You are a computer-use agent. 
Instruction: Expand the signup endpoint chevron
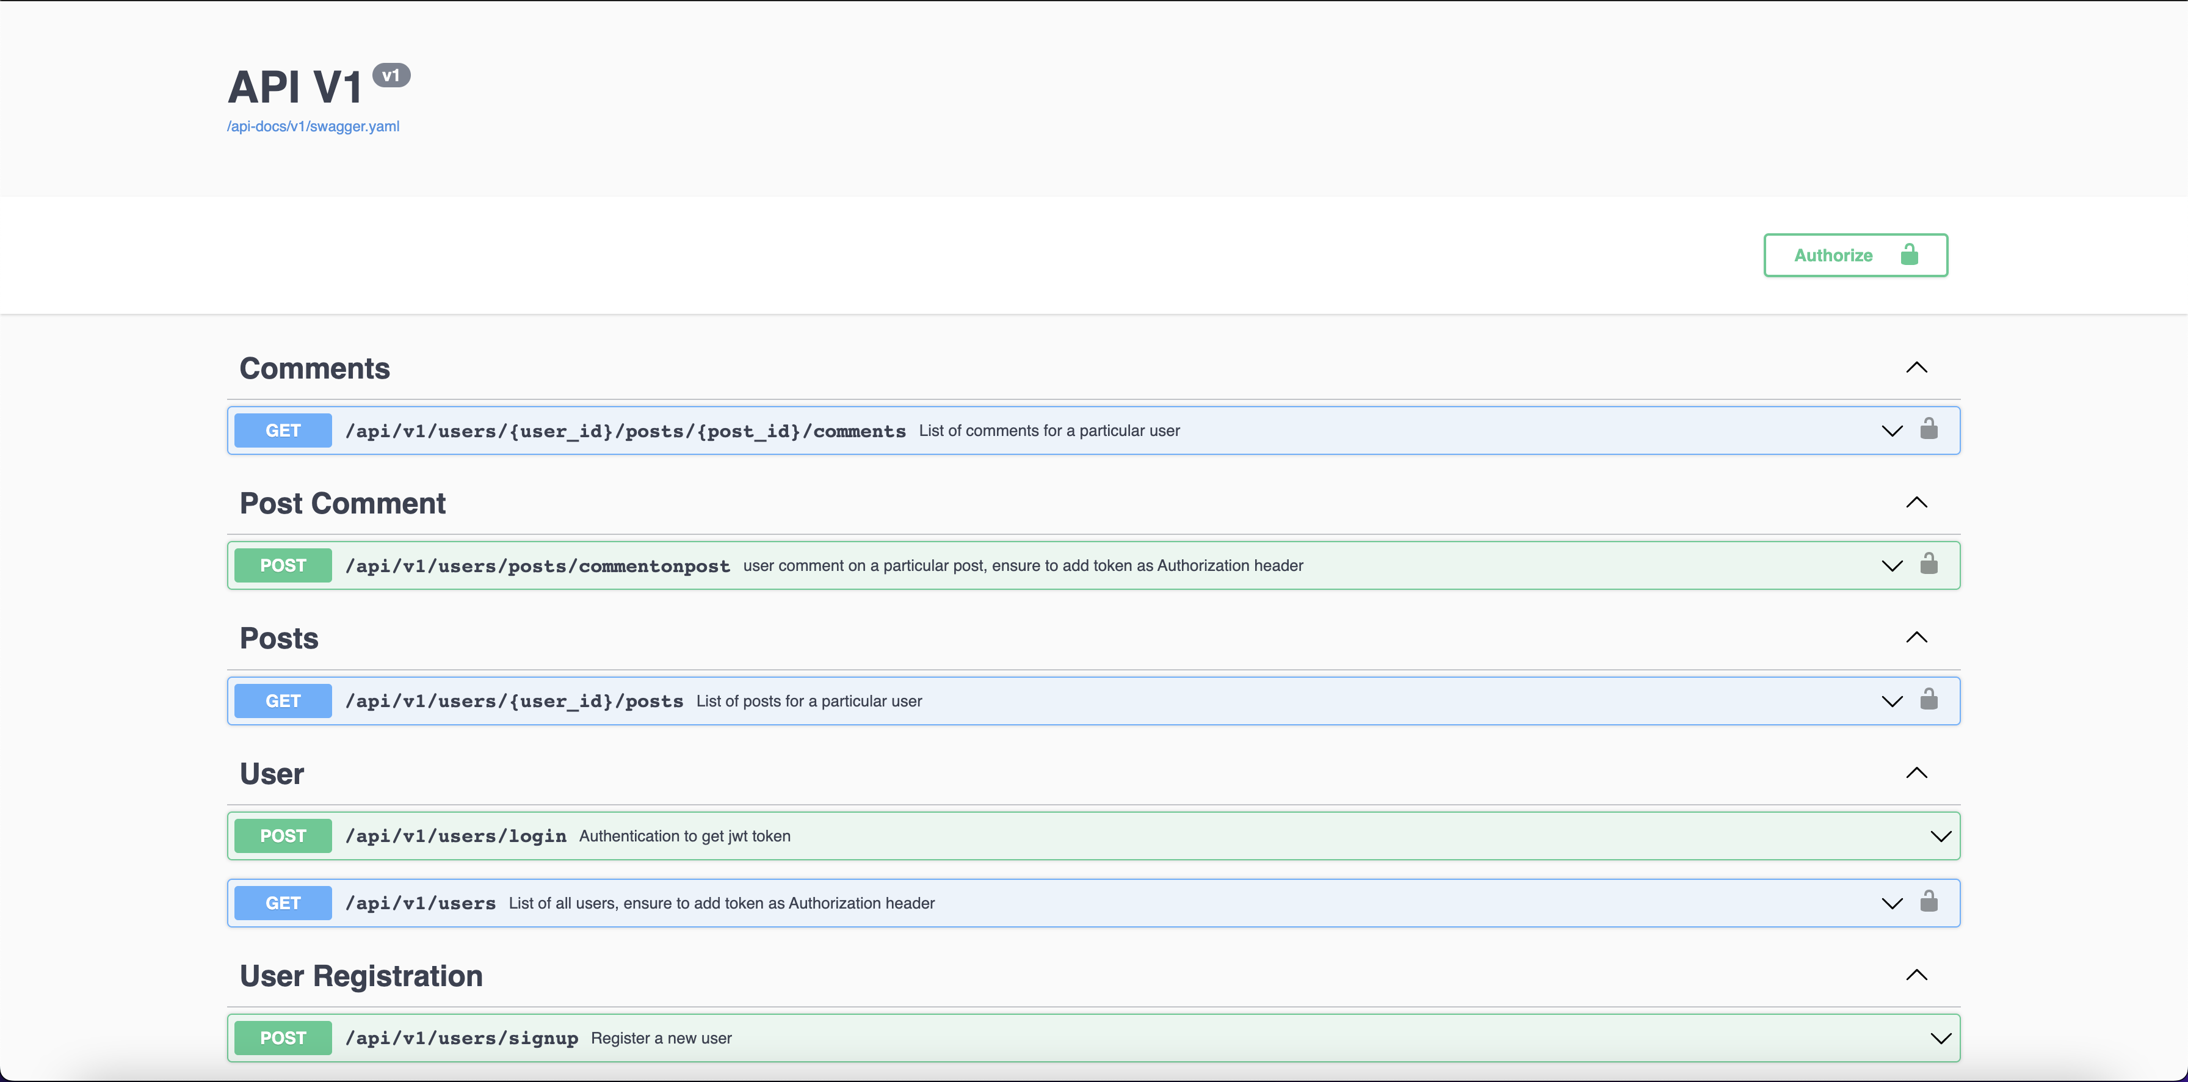tap(1940, 1039)
